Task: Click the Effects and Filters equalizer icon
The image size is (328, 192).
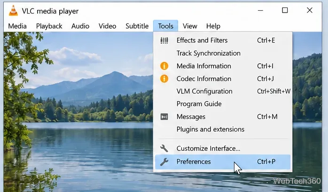Action: pos(164,40)
